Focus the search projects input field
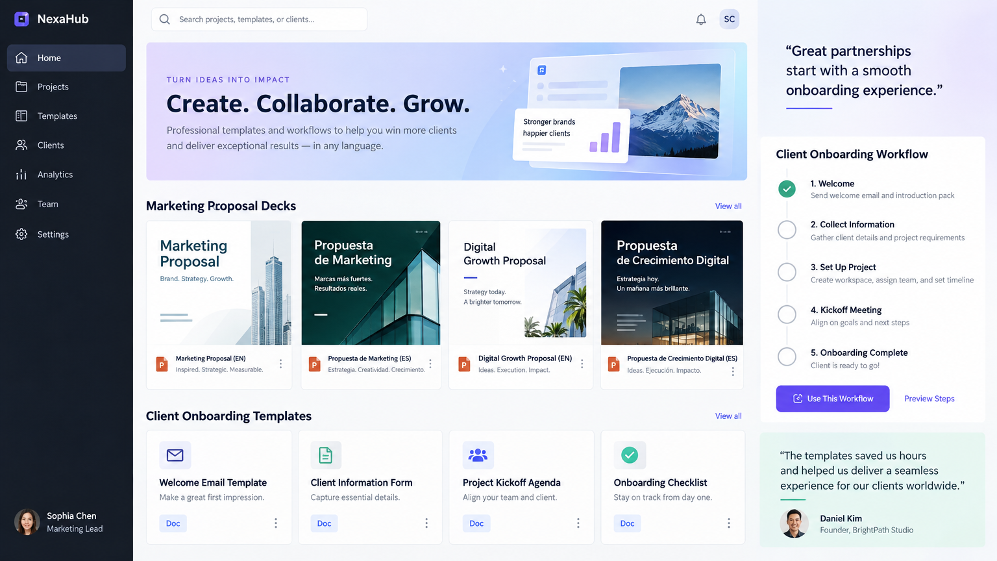The image size is (997, 561). (259, 19)
